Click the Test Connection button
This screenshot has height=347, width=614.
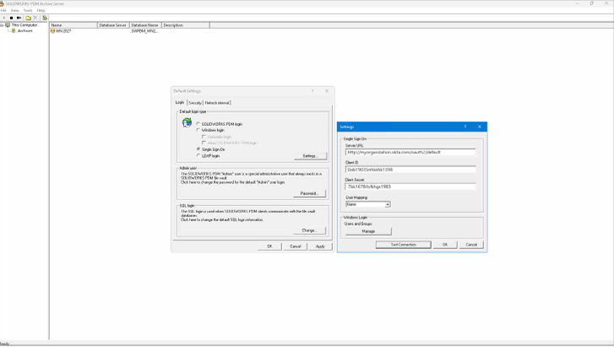coord(404,245)
